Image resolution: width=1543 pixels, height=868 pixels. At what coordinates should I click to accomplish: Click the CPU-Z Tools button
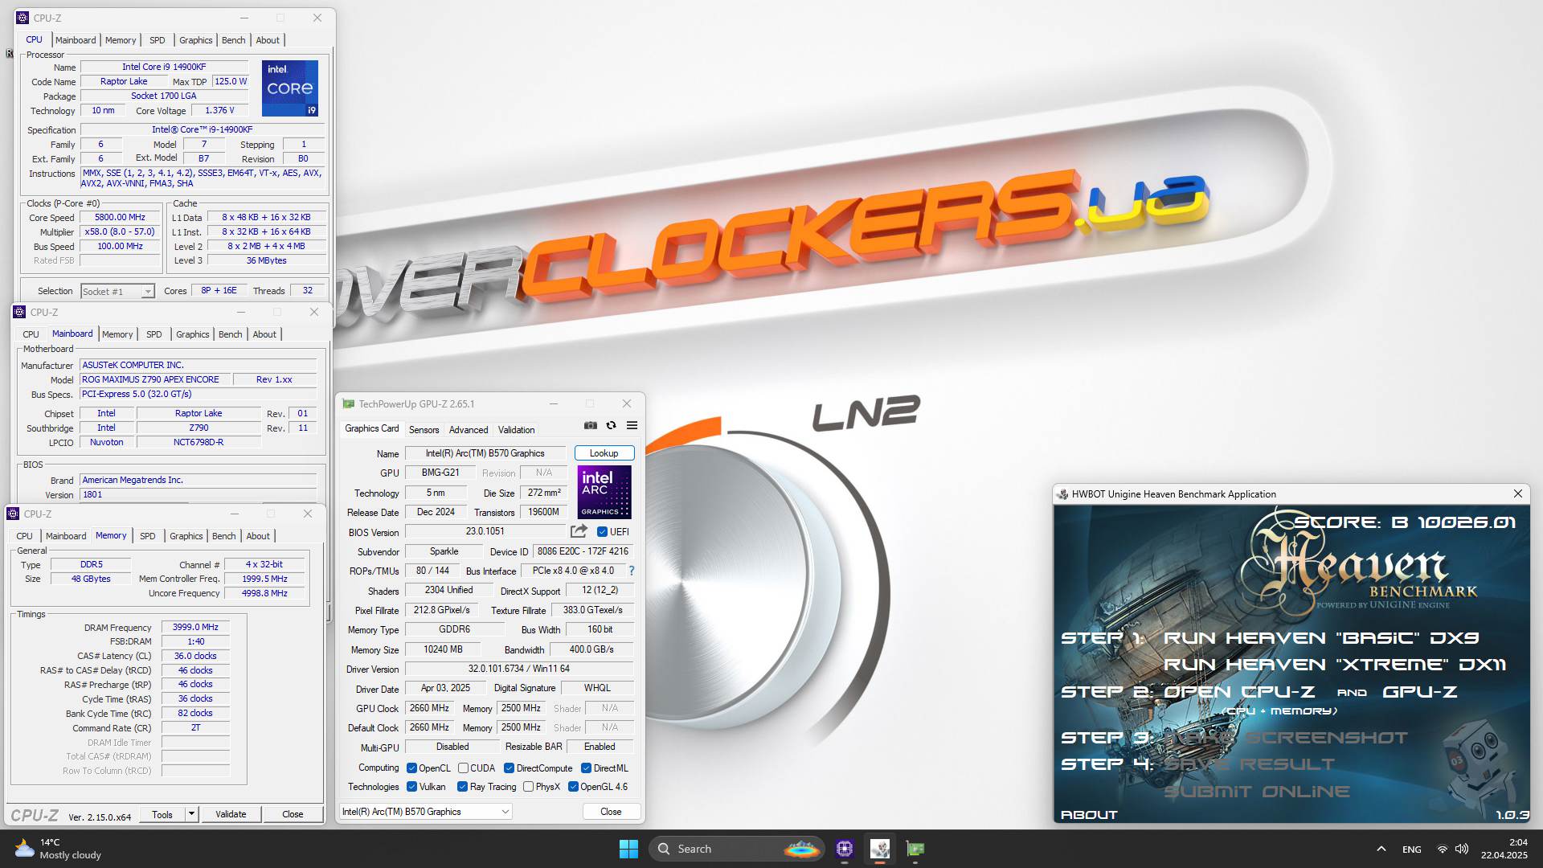162,814
